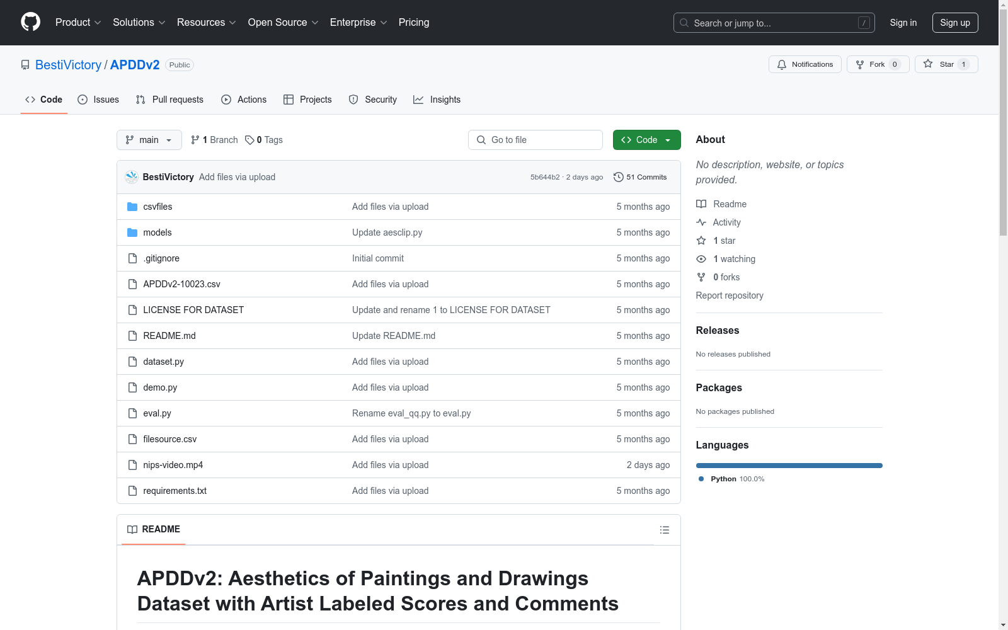Click the Notifications bell button

point(805,64)
